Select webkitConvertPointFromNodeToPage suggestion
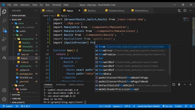The width and height of the screenshot is (195, 110). pos(132,78)
